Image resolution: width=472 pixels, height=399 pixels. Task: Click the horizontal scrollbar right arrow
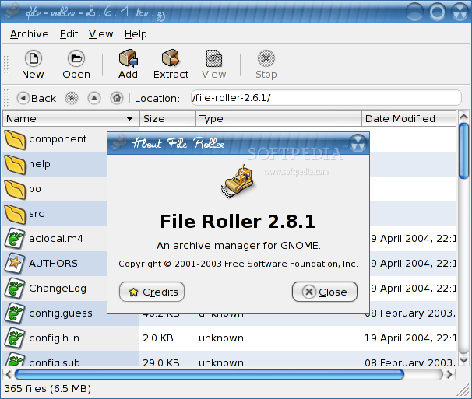coord(449,374)
